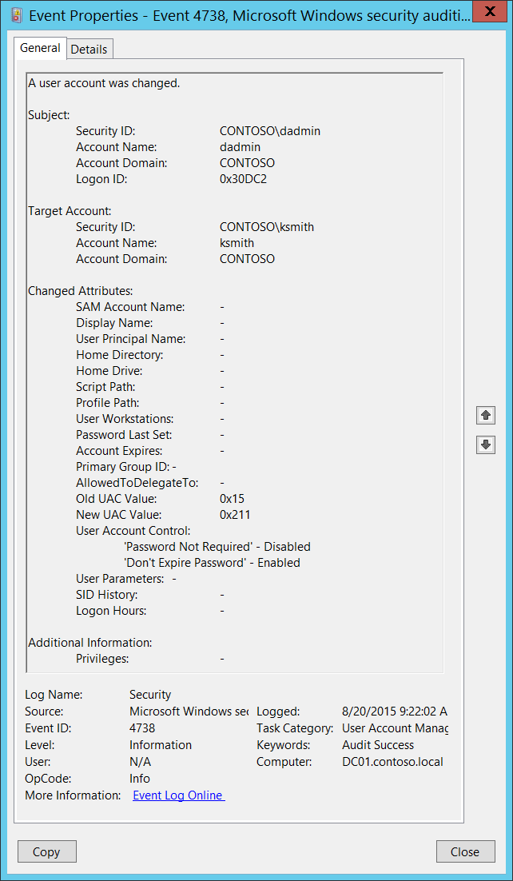Click the Event ID value 4738
Image resolution: width=513 pixels, height=881 pixels.
[x=142, y=728]
